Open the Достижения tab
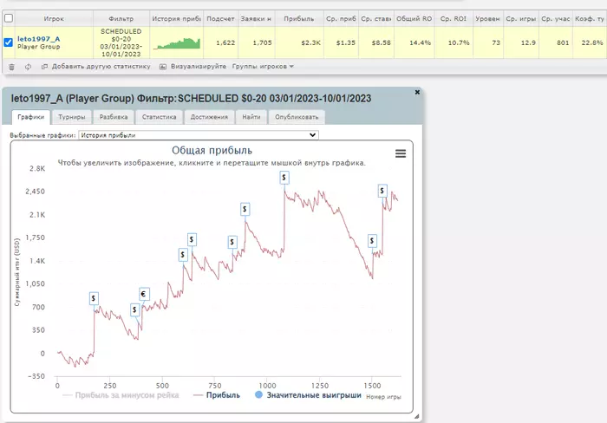This screenshot has width=607, height=423. click(209, 117)
